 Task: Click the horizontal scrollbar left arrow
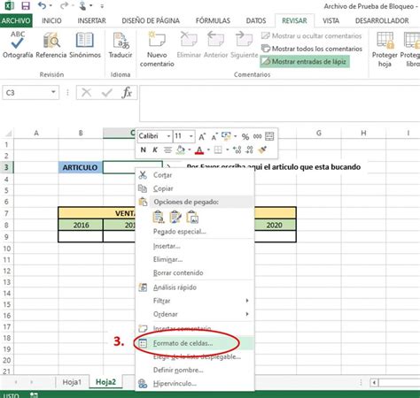coord(374,383)
